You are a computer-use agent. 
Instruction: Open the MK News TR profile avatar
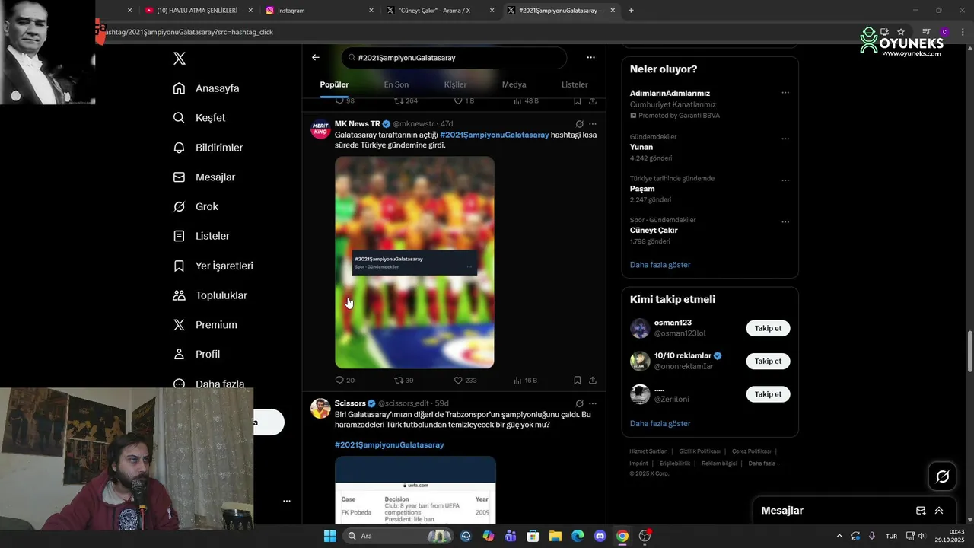320,129
